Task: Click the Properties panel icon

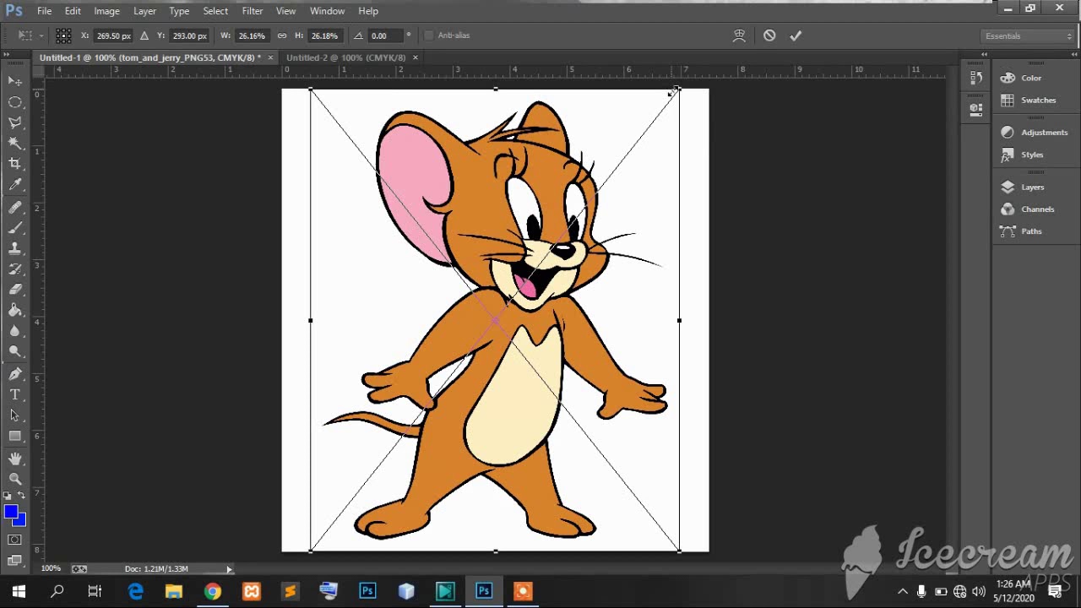Action: 976,108
